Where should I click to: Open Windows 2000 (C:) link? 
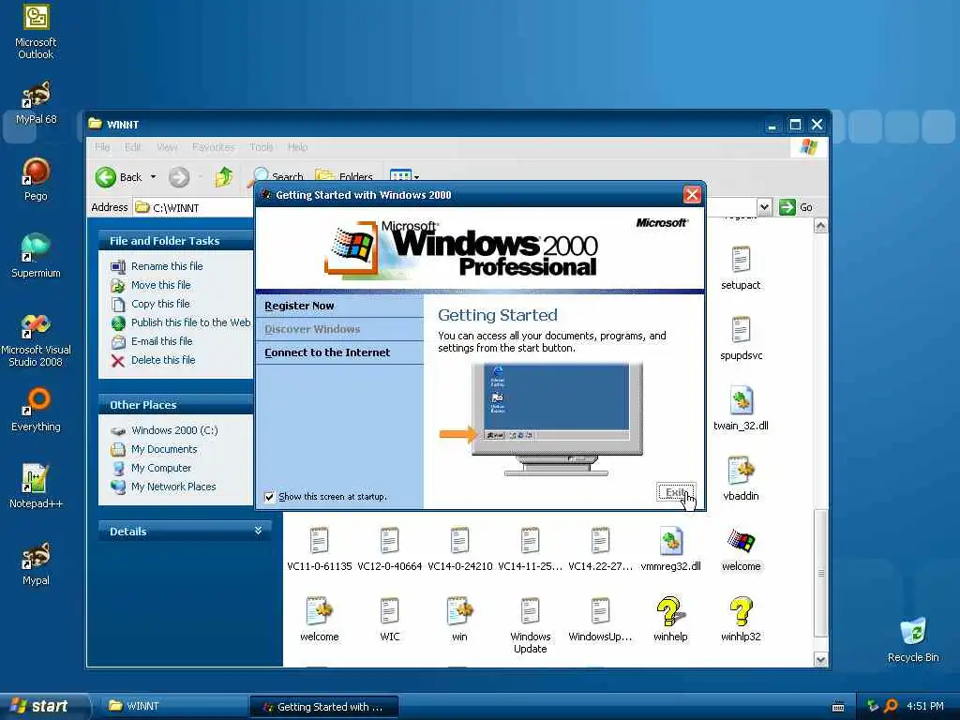click(x=174, y=430)
